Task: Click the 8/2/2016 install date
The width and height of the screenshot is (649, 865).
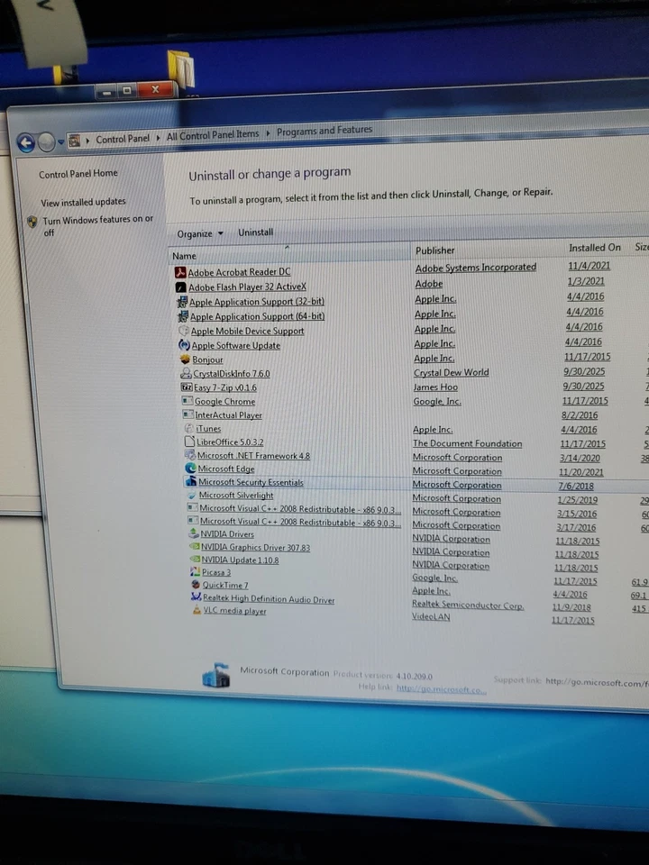Action: click(580, 414)
